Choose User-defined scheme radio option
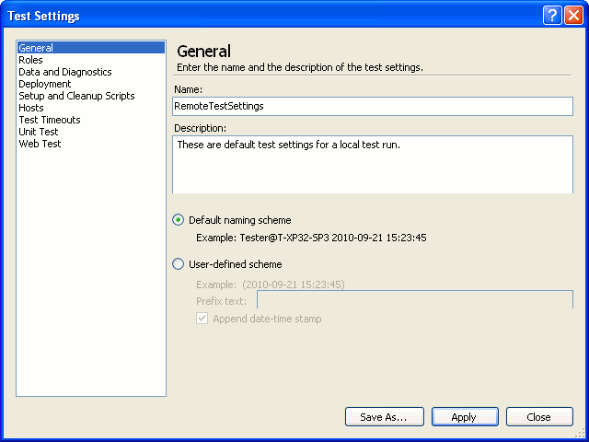The image size is (589, 442). 179,264
